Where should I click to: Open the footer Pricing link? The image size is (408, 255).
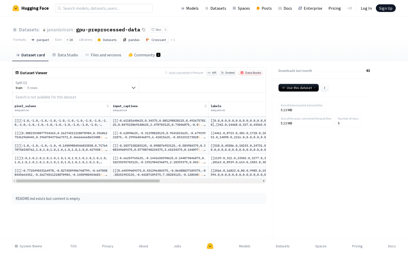pos(357,246)
